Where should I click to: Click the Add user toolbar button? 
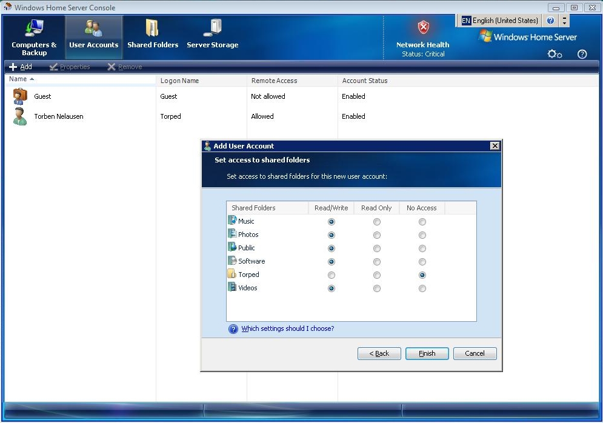[21, 67]
